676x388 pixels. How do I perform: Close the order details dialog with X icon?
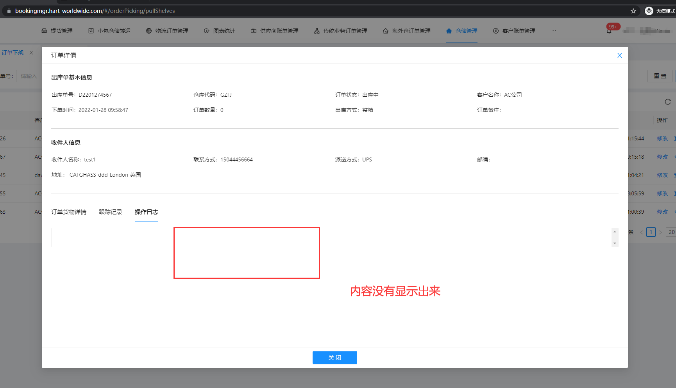[619, 55]
